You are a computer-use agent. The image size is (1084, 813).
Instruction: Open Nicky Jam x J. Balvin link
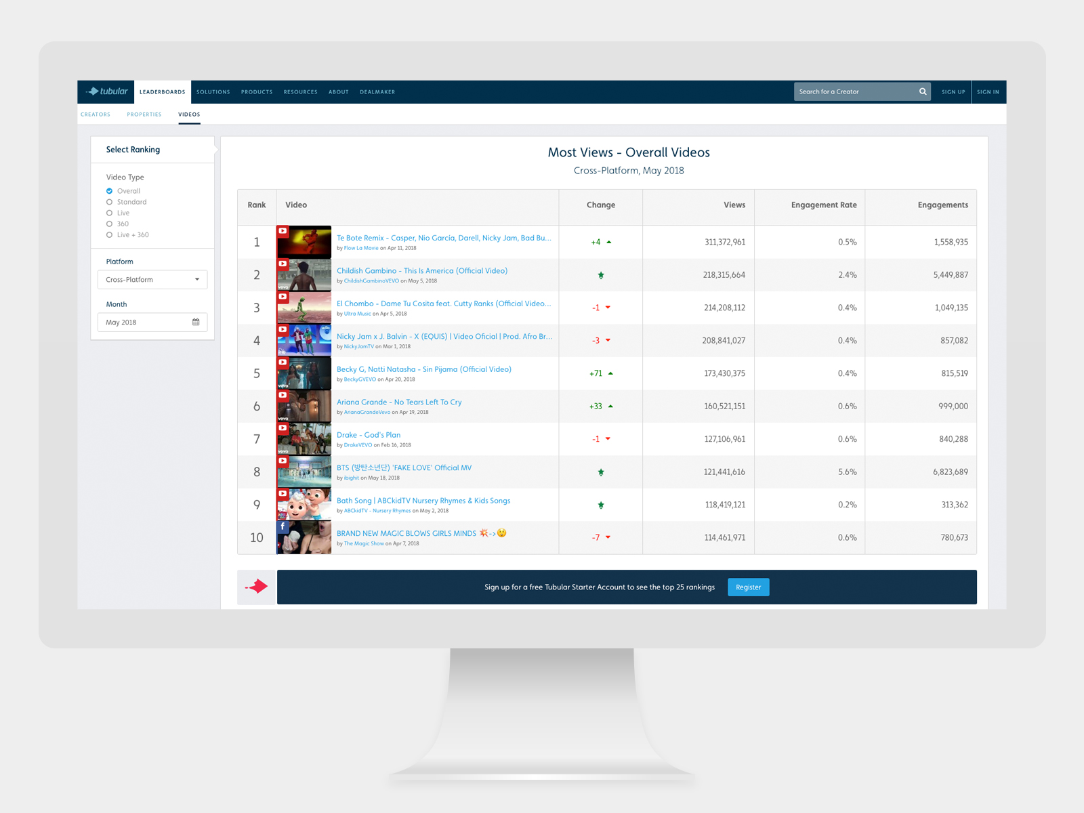[444, 336]
